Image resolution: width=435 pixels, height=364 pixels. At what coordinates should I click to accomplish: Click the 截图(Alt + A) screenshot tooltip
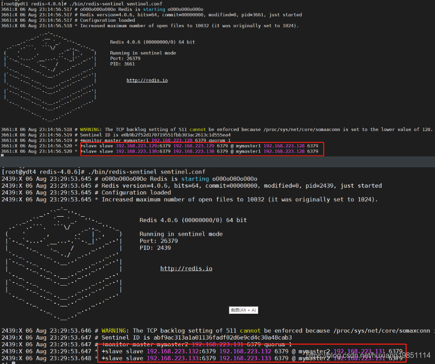[243, 310]
